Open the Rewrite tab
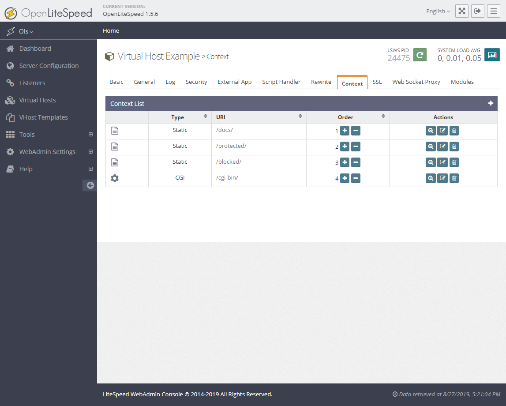 pyautogui.click(x=321, y=82)
